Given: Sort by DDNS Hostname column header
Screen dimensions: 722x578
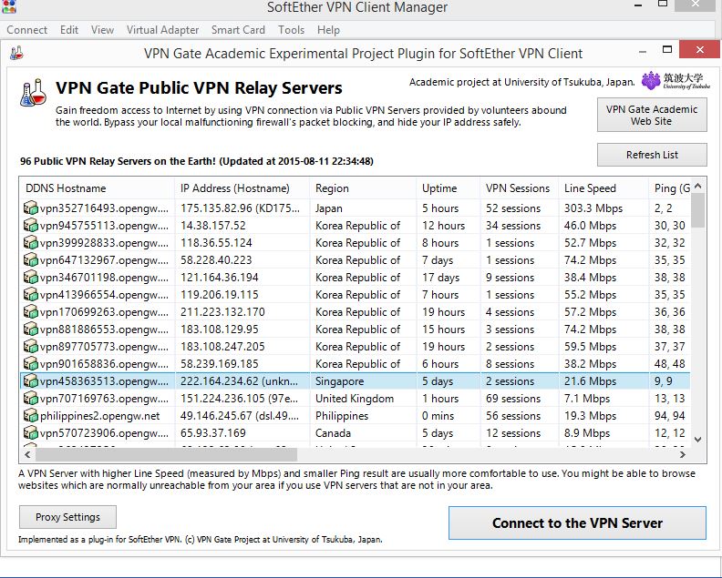Looking at the screenshot, I should coord(98,188).
